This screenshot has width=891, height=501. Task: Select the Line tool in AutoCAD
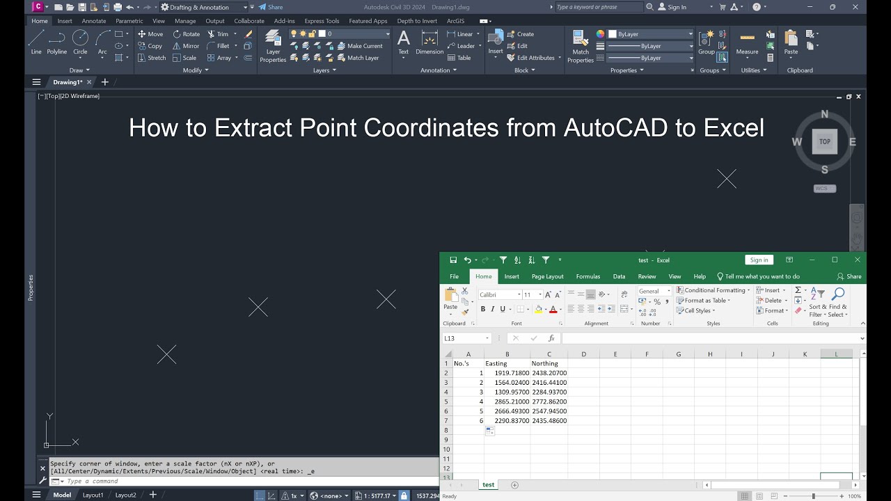click(x=36, y=42)
